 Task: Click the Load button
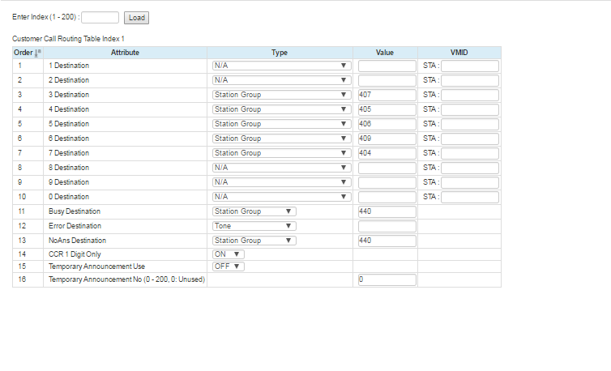(136, 17)
